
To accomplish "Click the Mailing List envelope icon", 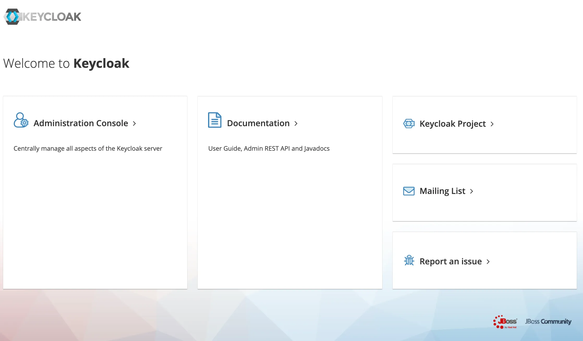I will [x=409, y=191].
